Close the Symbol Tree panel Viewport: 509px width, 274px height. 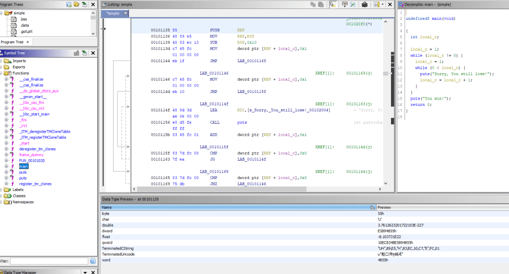tap(94, 53)
